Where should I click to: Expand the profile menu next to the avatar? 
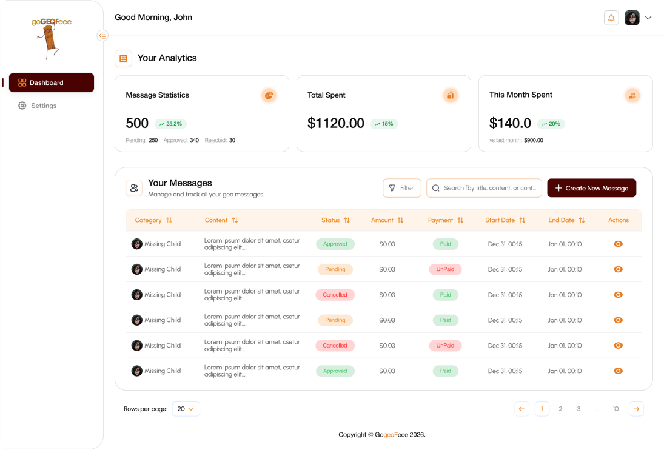(x=649, y=18)
